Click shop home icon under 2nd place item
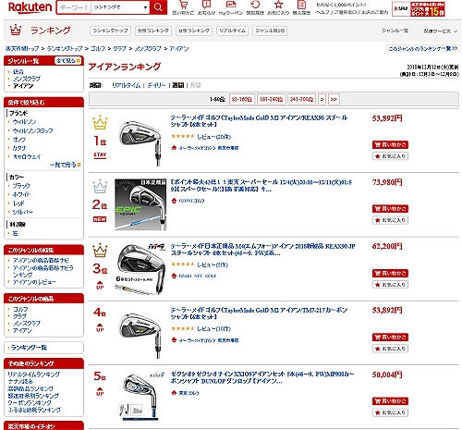This screenshot has width=462, height=430. (x=174, y=201)
